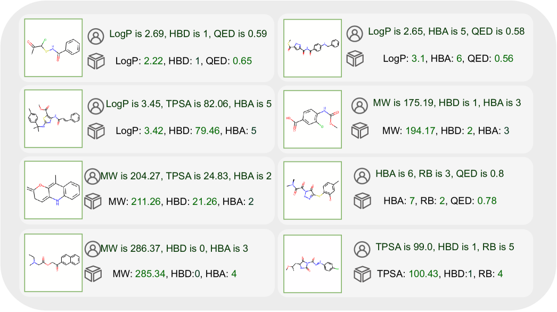
Task: Click user icon beside TPSA 99.0 prompt
Action: pyautogui.click(x=363, y=249)
